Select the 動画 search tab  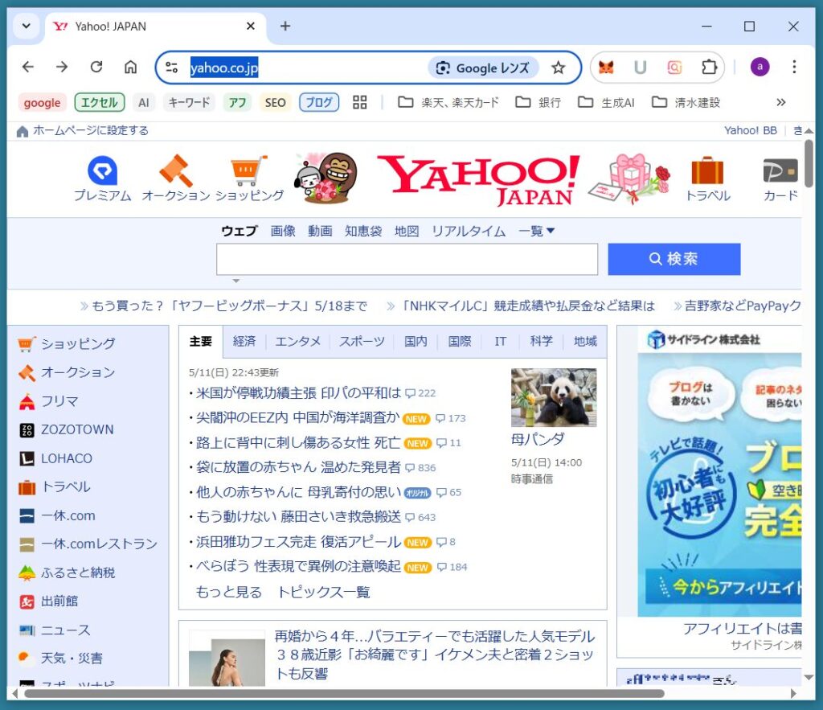pos(320,231)
